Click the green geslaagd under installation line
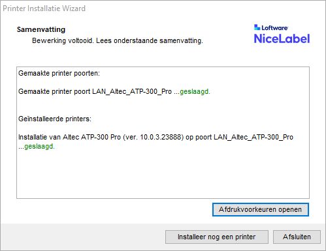Screen dimensions: 326x251 point(39,147)
